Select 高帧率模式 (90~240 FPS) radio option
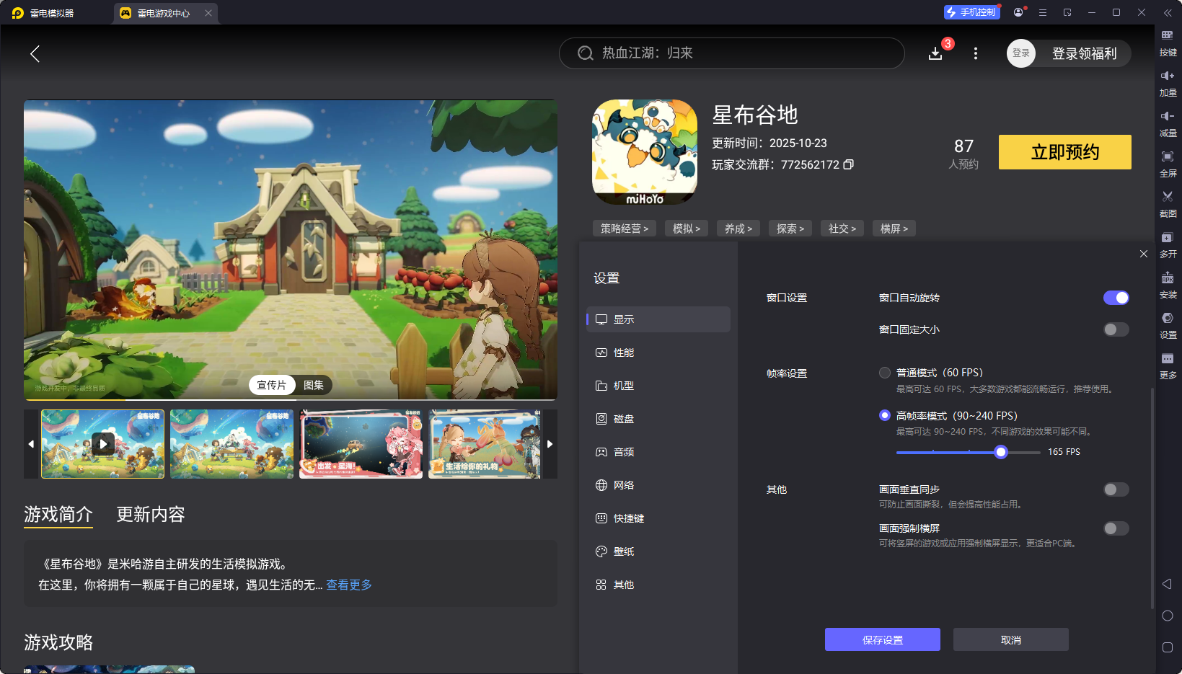The image size is (1182, 674). pos(885,415)
